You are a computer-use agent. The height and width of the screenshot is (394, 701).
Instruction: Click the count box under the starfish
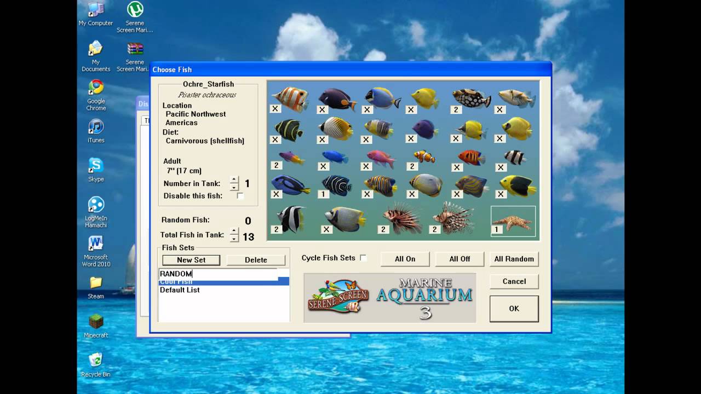point(497,229)
